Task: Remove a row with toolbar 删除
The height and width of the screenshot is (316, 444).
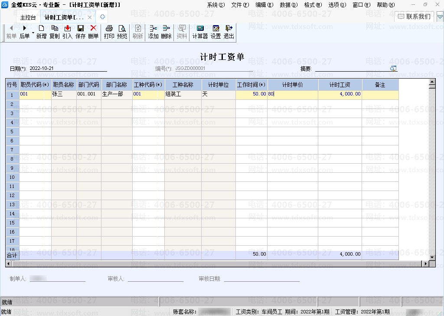Action: coord(166,32)
